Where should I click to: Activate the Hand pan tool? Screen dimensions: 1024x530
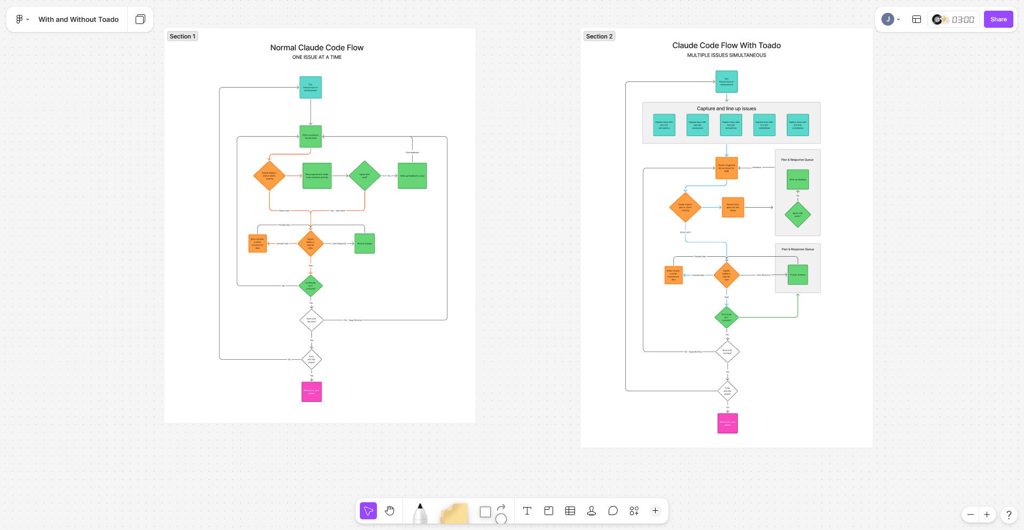[x=390, y=511]
